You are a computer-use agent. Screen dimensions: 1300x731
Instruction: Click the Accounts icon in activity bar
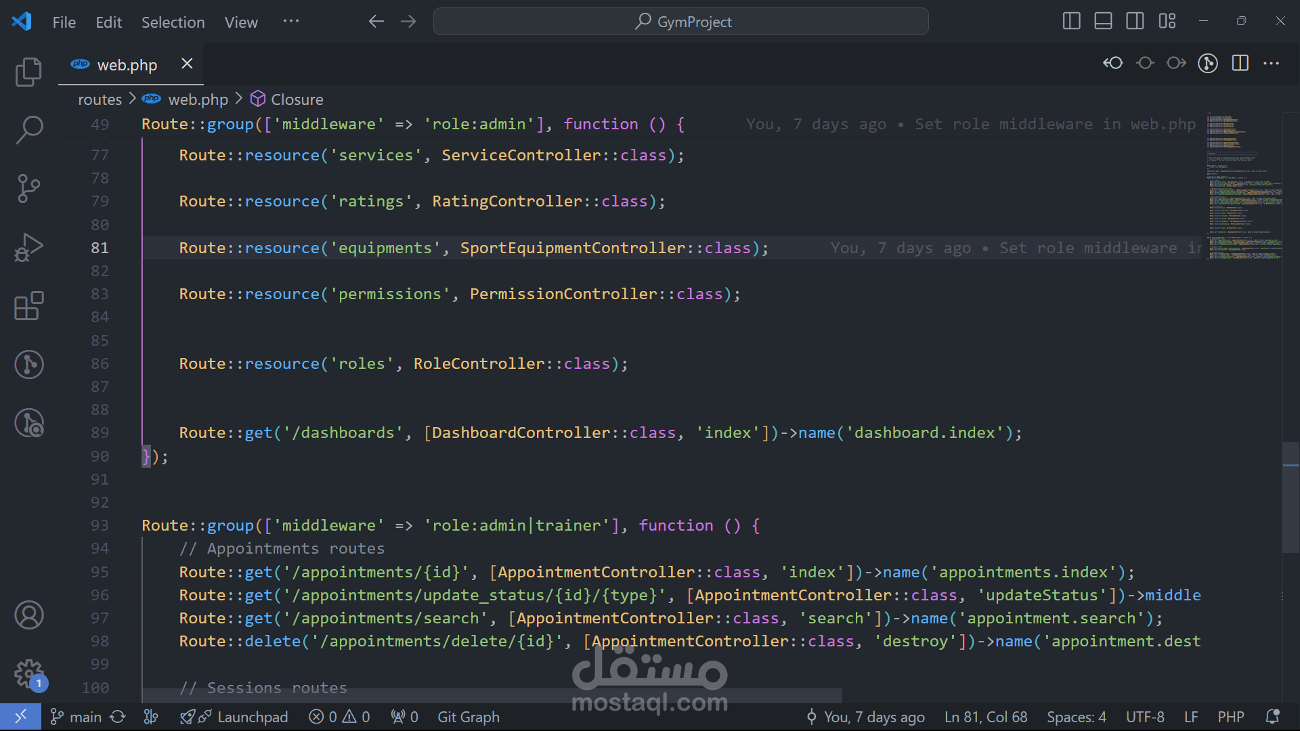[28, 615]
